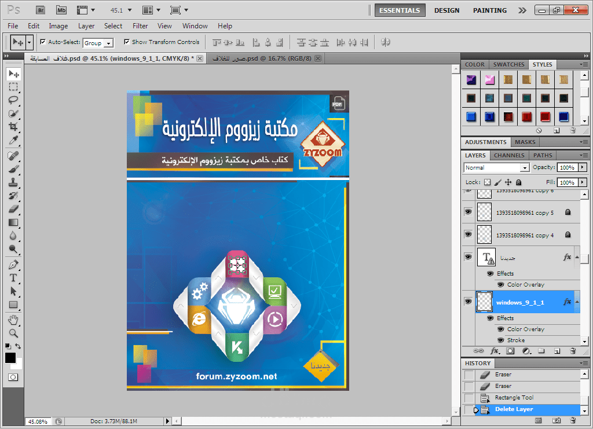Select the Clone Stamp tool
Viewport: 593px width, 429px height.
coord(13,182)
